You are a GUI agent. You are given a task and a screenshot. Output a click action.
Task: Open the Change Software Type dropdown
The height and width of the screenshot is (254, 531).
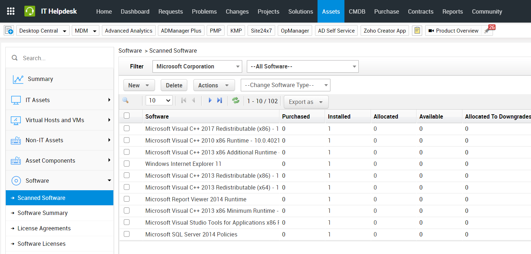click(x=286, y=85)
